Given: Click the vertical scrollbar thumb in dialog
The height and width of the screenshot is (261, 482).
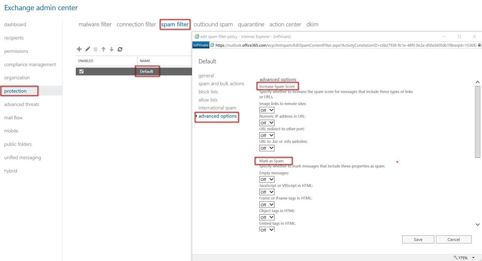Looking at the screenshot, I should tap(478, 122).
